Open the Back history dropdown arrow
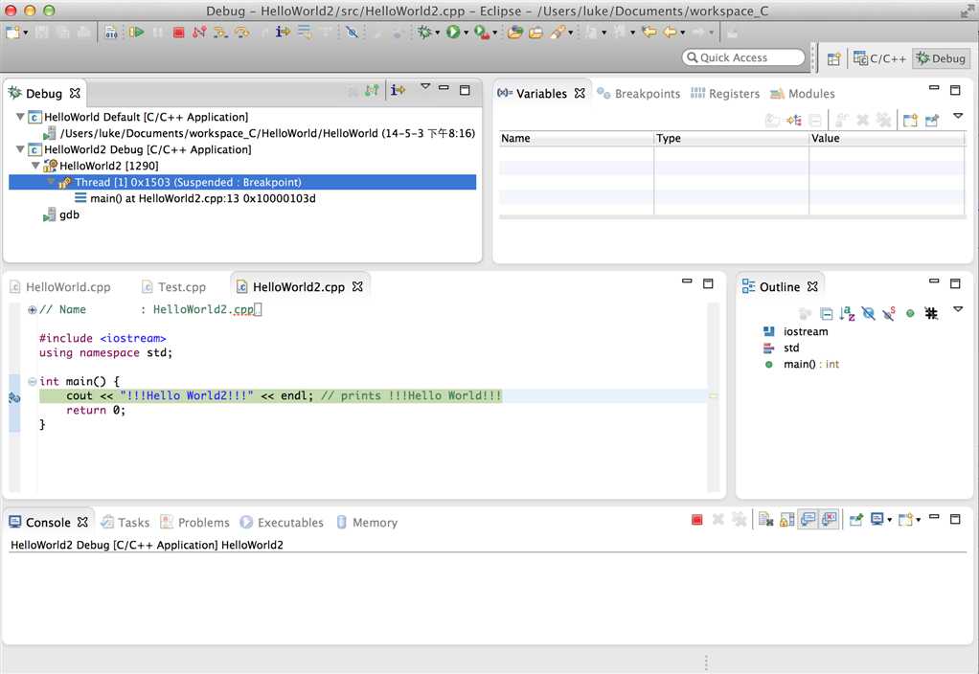This screenshot has width=979, height=674. (682, 33)
